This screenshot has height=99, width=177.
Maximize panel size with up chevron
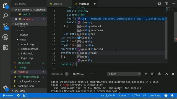pyautogui.click(x=166, y=74)
